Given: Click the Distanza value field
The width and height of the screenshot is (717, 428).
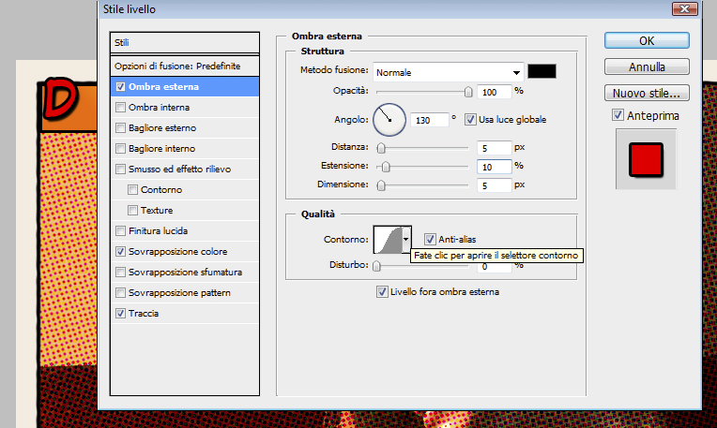Looking at the screenshot, I should click(x=494, y=147).
